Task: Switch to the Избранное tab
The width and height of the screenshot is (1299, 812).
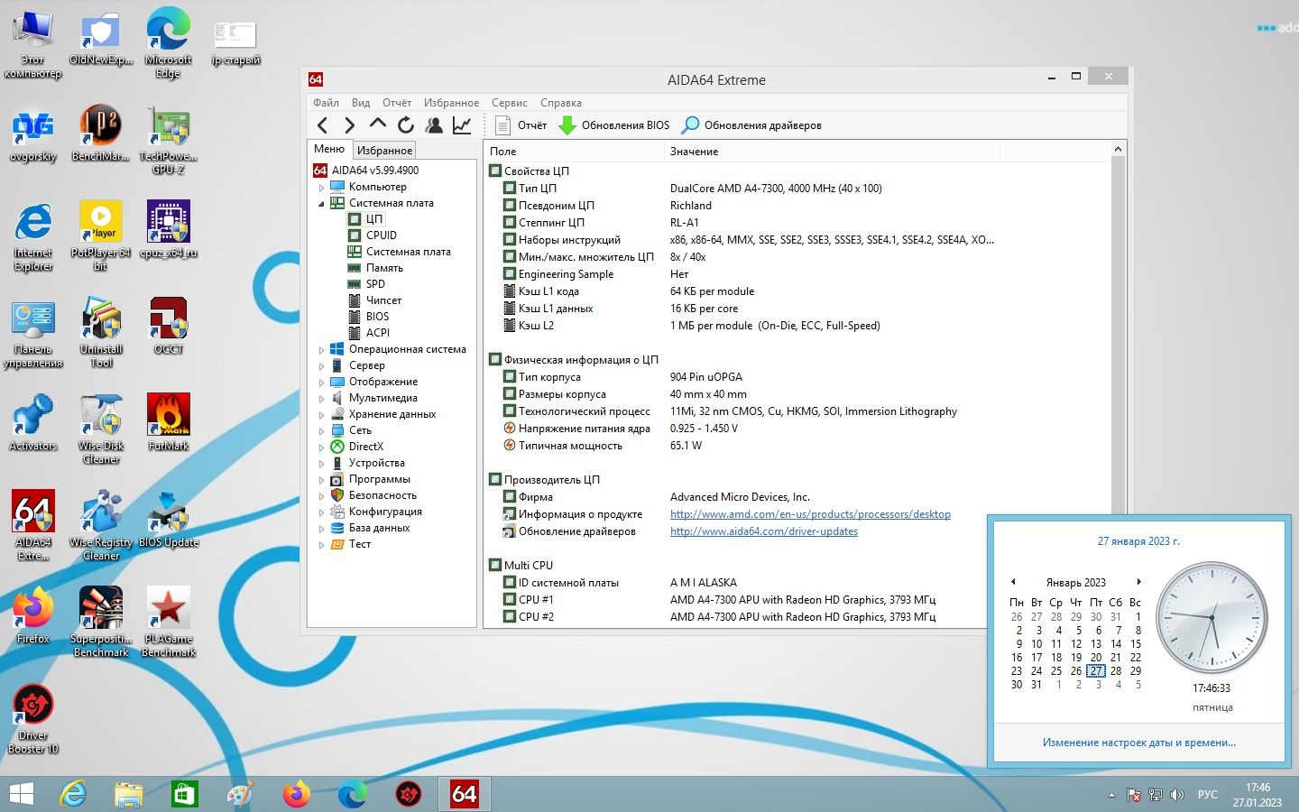Action: coord(384,150)
